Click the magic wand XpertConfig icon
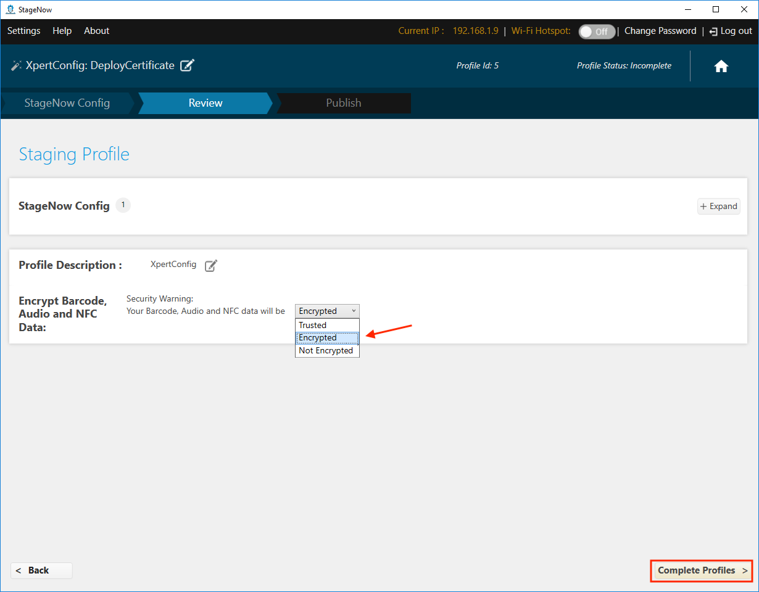 pyautogui.click(x=16, y=65)
